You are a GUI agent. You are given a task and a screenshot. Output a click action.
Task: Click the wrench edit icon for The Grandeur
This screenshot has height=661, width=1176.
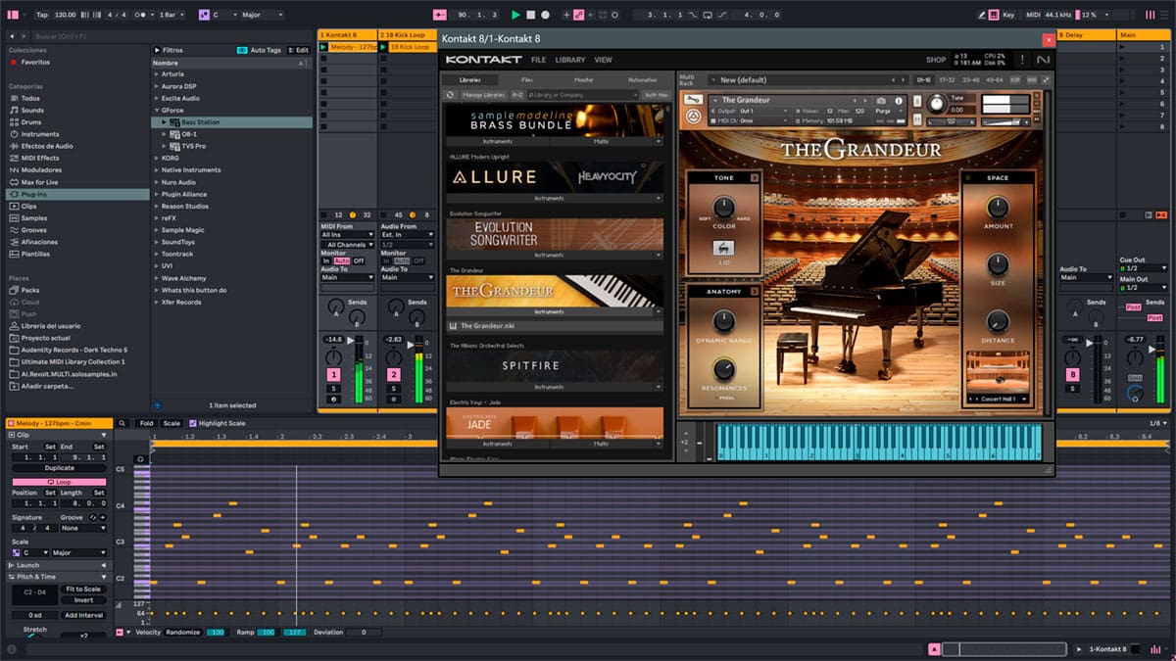coord(693,100)
